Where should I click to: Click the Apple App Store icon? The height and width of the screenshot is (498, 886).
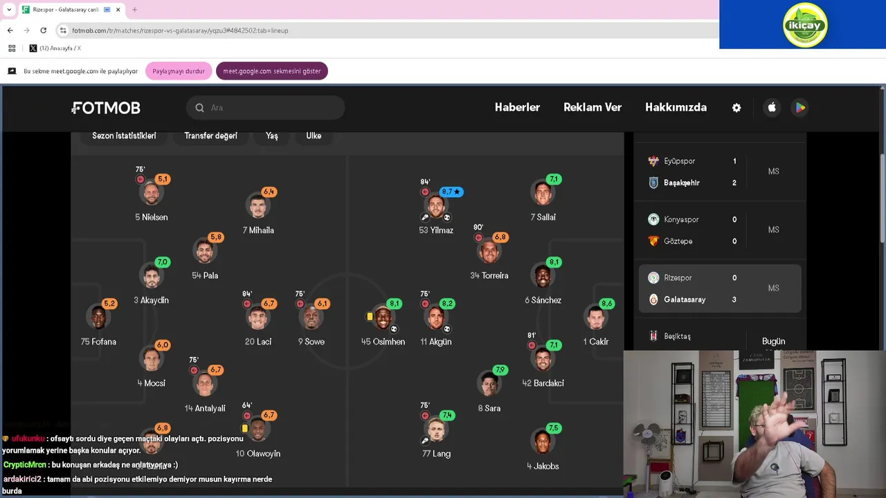pos(772,107)
